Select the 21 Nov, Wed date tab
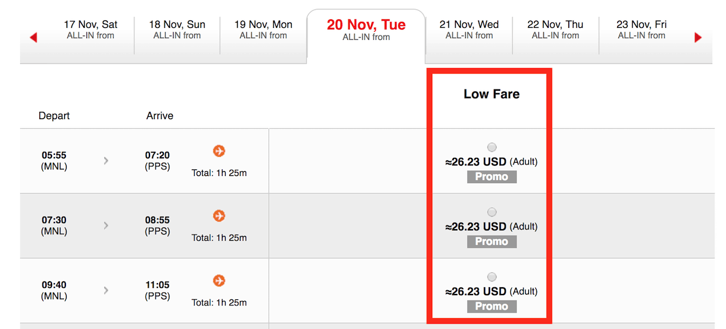 tap(469, 30)
